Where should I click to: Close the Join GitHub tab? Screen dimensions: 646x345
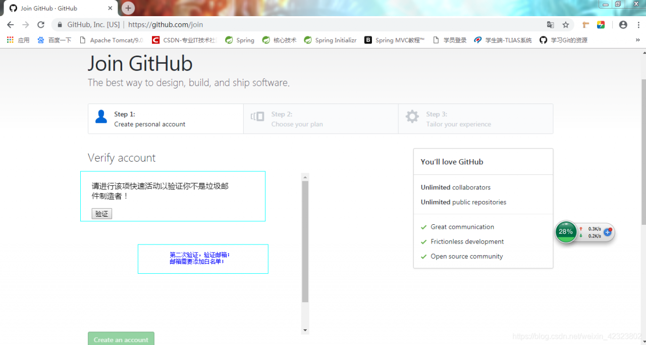[x=110, y=8]
